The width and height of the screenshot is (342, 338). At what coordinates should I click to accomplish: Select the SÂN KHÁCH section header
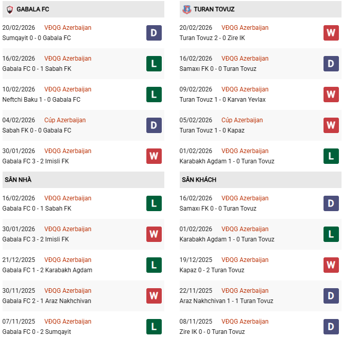click(199, 180)
